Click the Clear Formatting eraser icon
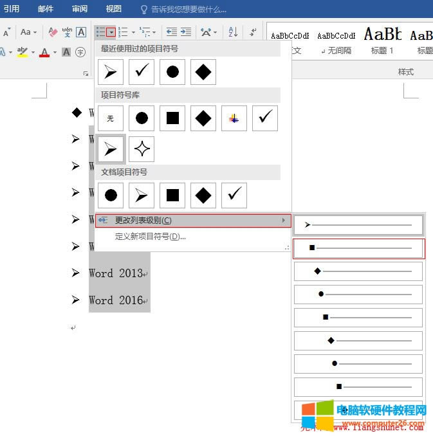Image resolution: width=433 pixels, height=436 pixels. pyautogui.click(x=53, y=32)
